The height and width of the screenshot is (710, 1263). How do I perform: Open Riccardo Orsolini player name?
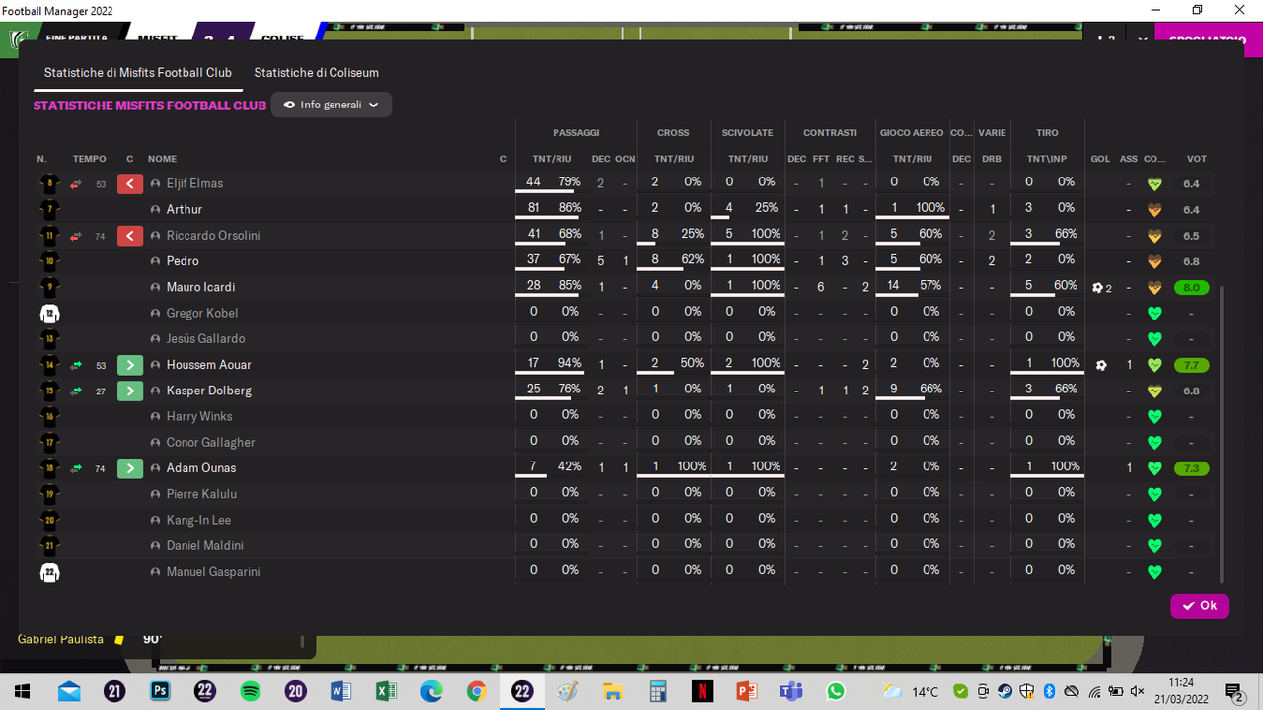(213, 236)
